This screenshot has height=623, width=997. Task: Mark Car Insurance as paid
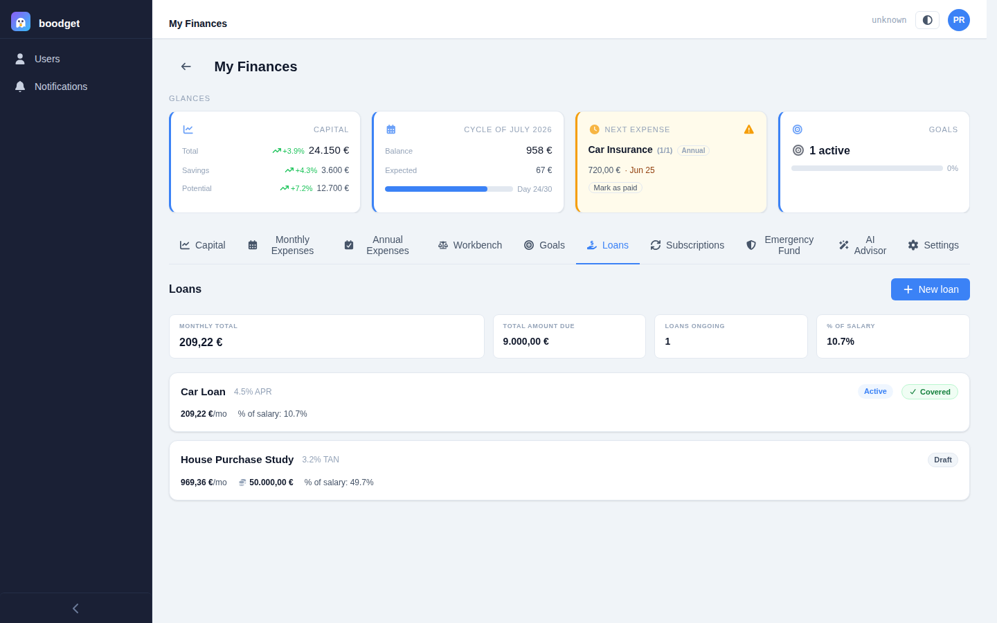[x=616, y=188]
